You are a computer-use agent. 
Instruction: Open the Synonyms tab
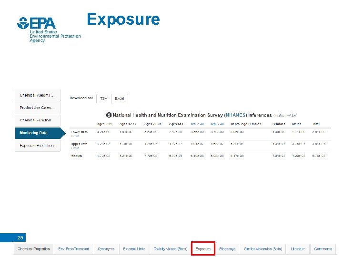(x=106, y=249)
